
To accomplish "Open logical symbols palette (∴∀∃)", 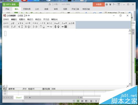I will [x=43, y=23].
